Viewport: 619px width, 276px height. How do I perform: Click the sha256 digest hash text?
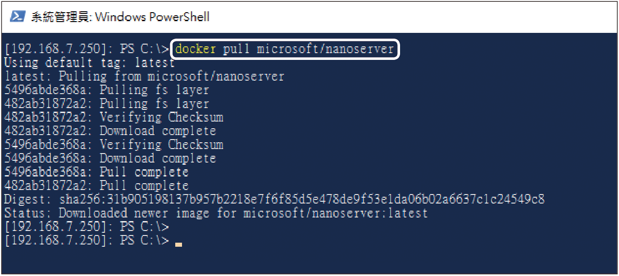301,199
